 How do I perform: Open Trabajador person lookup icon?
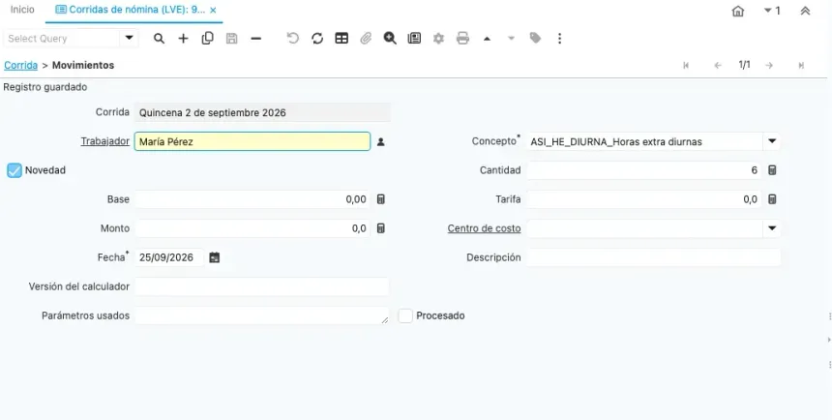[x=380, y=141]
